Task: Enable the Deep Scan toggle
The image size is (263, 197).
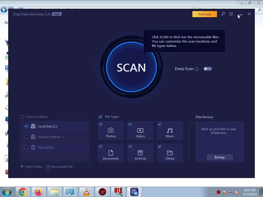Action: 208,69
